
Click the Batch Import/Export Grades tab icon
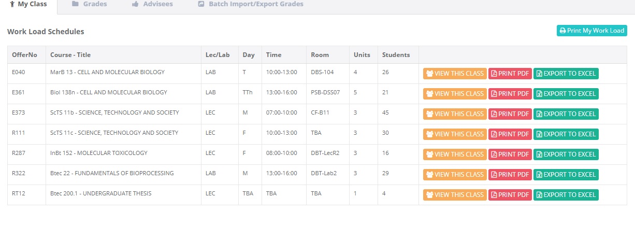(201, 4)
